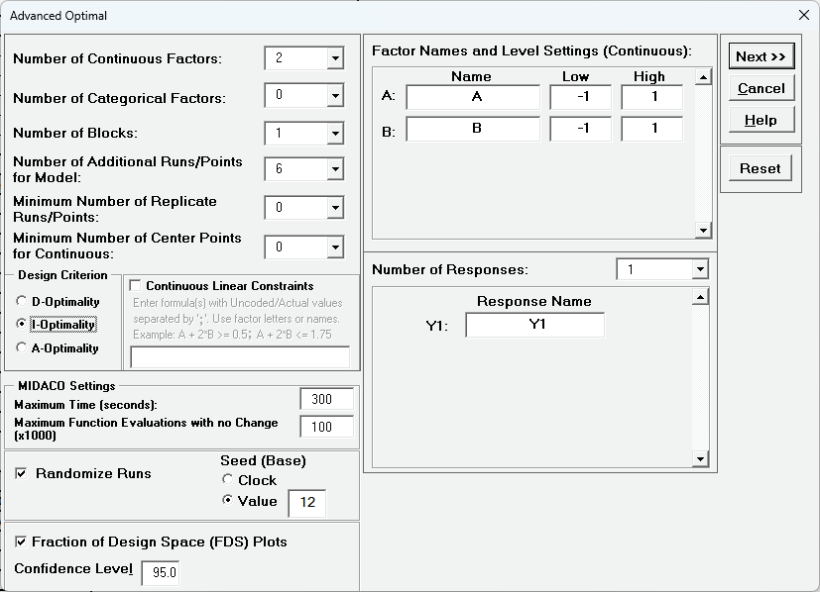820x592 pixels.
Task: Click factor A name field
Action: click(x=473, y=96)
